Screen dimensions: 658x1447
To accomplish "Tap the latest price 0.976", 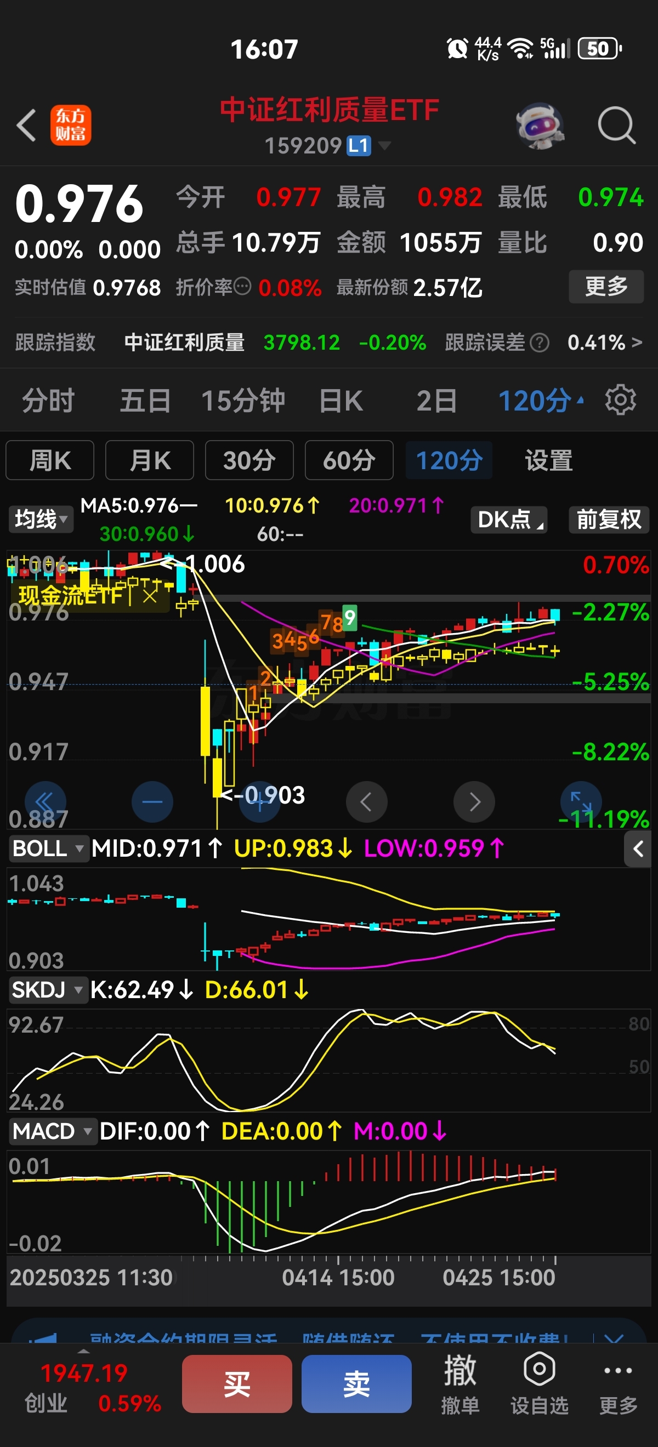I will [79, 203].
